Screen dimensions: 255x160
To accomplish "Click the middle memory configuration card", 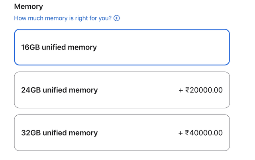I will click(x=122, y=90).
